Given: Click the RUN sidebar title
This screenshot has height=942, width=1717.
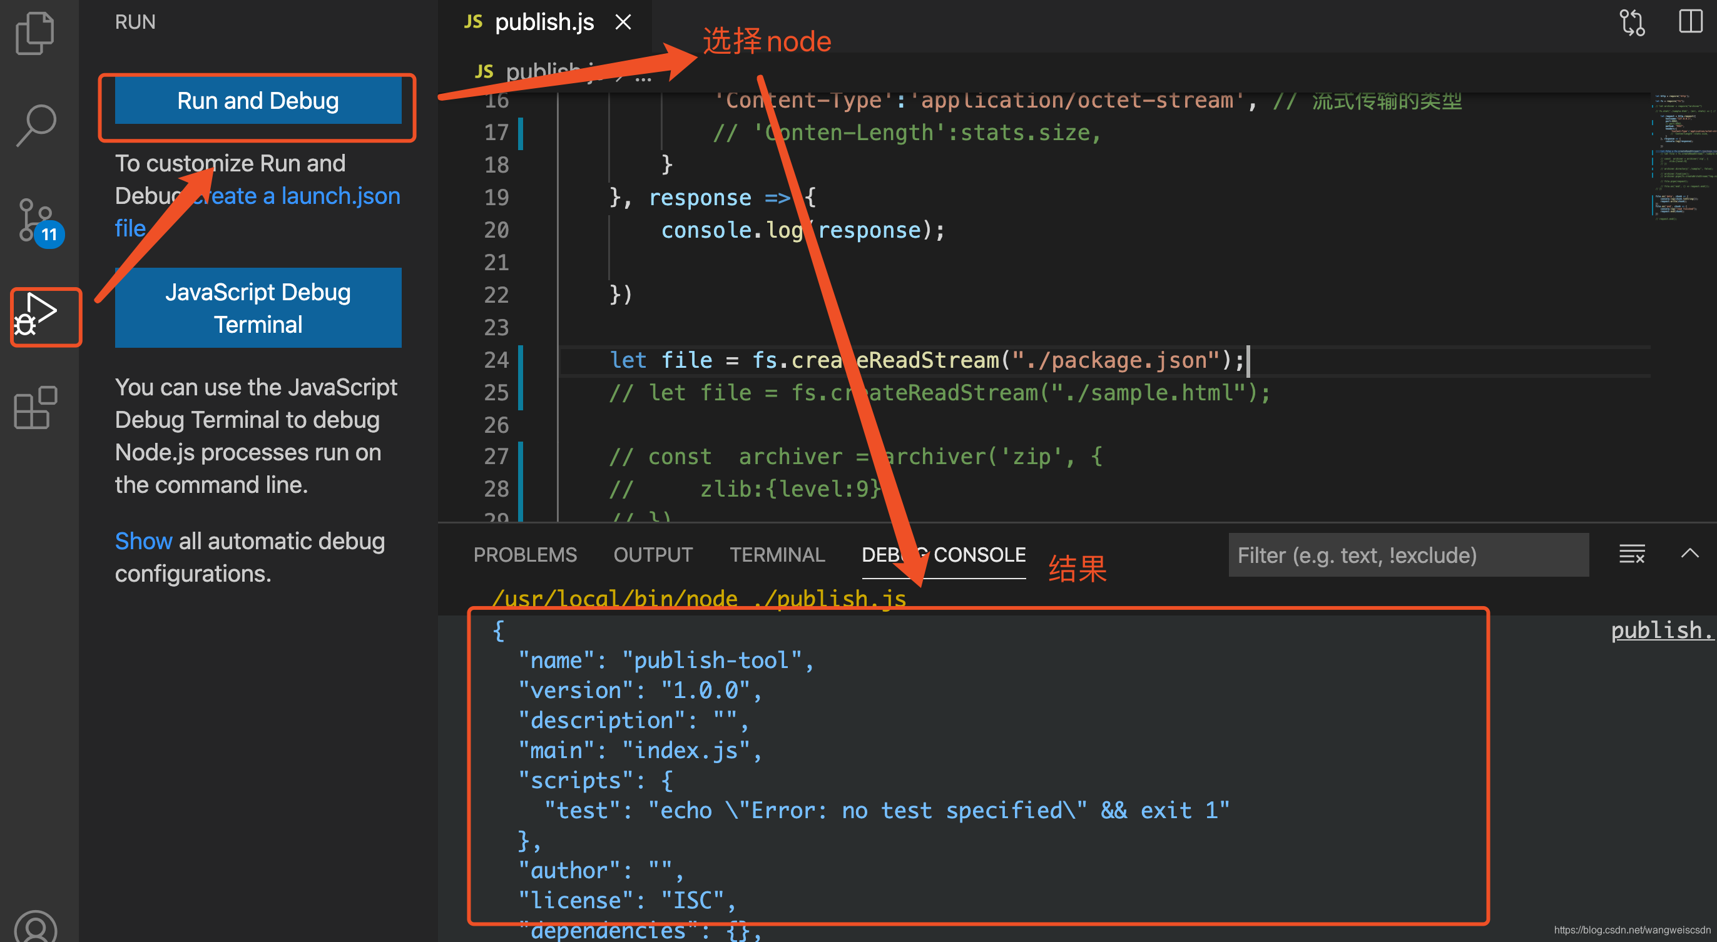Looking at the screenshot, I should [135, 22].
